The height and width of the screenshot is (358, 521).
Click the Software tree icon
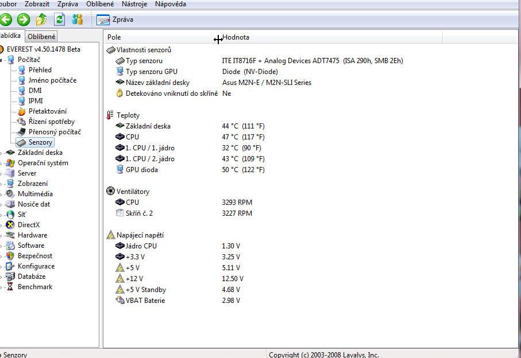[11, 246]
